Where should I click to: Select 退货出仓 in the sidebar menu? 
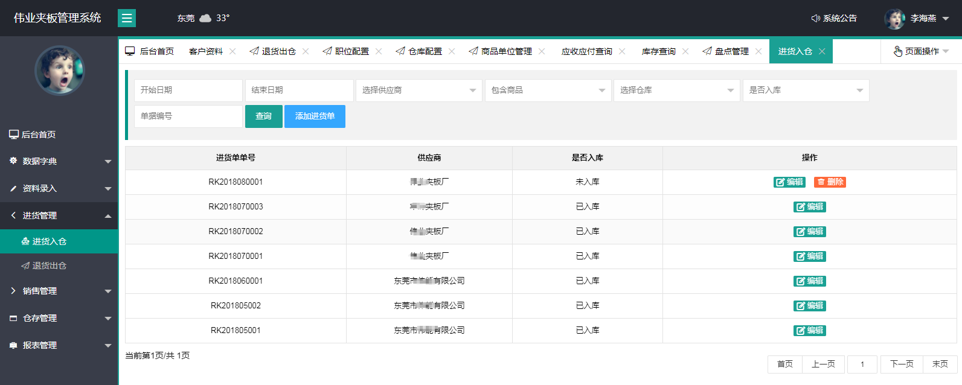coord(50,266)
